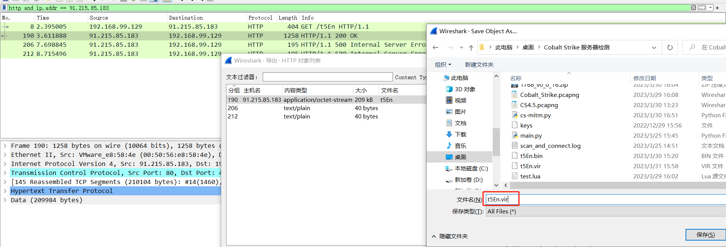Viewport: 726px width, 247px height.
Task: Expand the Data (209984 bytes) node
Action: pyautogui.click(x=5, y=200)
